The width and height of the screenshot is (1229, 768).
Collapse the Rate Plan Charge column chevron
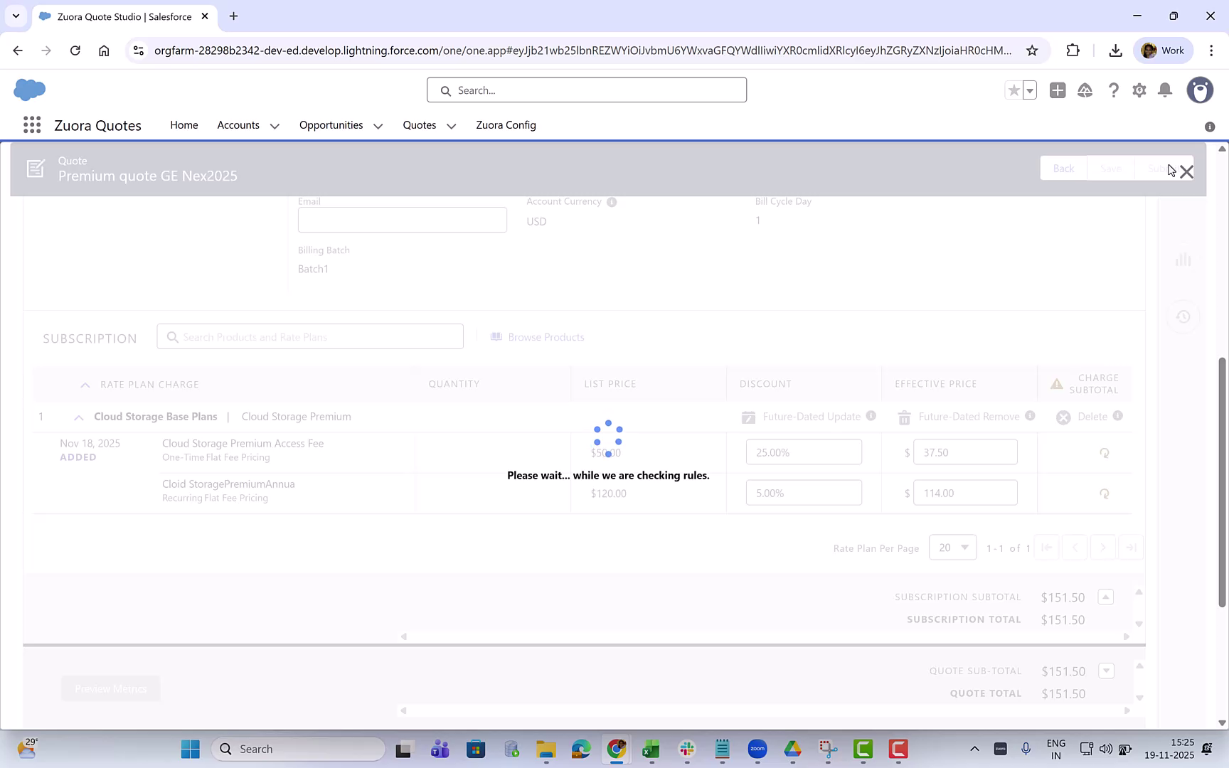pos(84,384)
